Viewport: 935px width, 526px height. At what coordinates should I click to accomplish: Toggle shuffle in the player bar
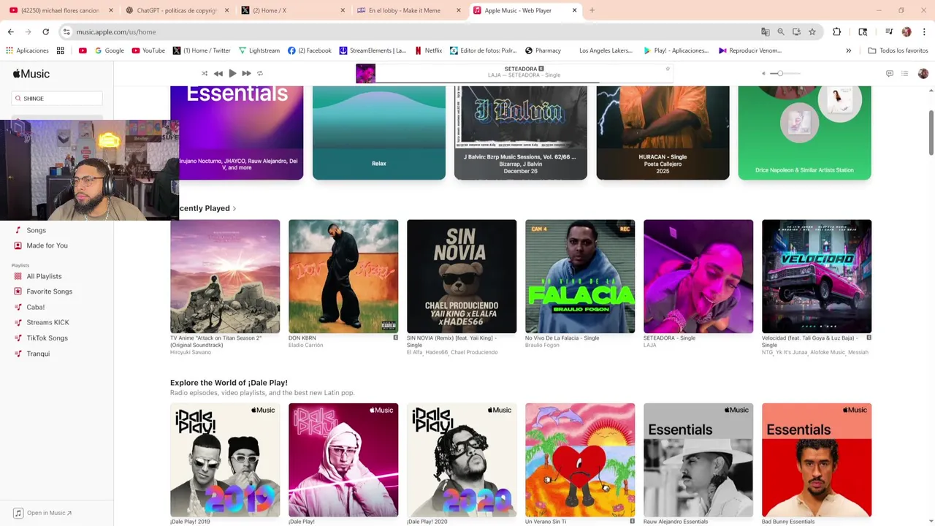click(x=205, y=73)
